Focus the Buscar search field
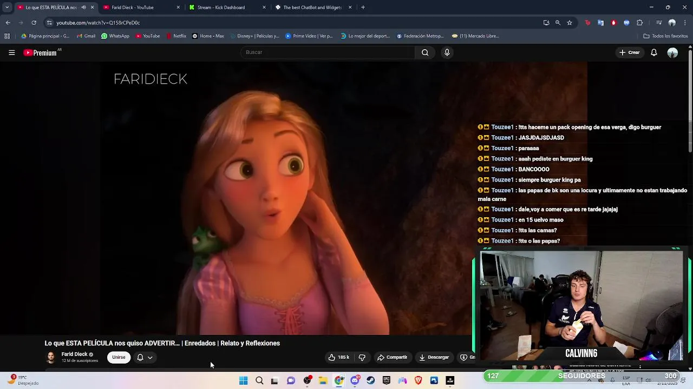Image resolution: width=693 pixels, height=389 pixels. (328, 52)
